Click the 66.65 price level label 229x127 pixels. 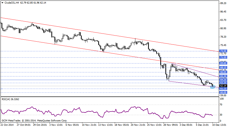click(x=223, y=72)
